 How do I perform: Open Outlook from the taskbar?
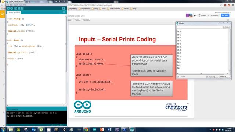[x=33, y=129]
